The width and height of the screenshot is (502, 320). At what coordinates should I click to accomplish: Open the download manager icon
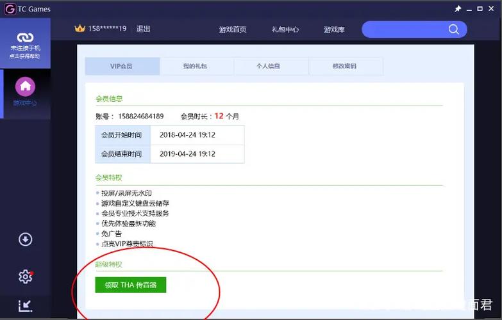(25, 239)
